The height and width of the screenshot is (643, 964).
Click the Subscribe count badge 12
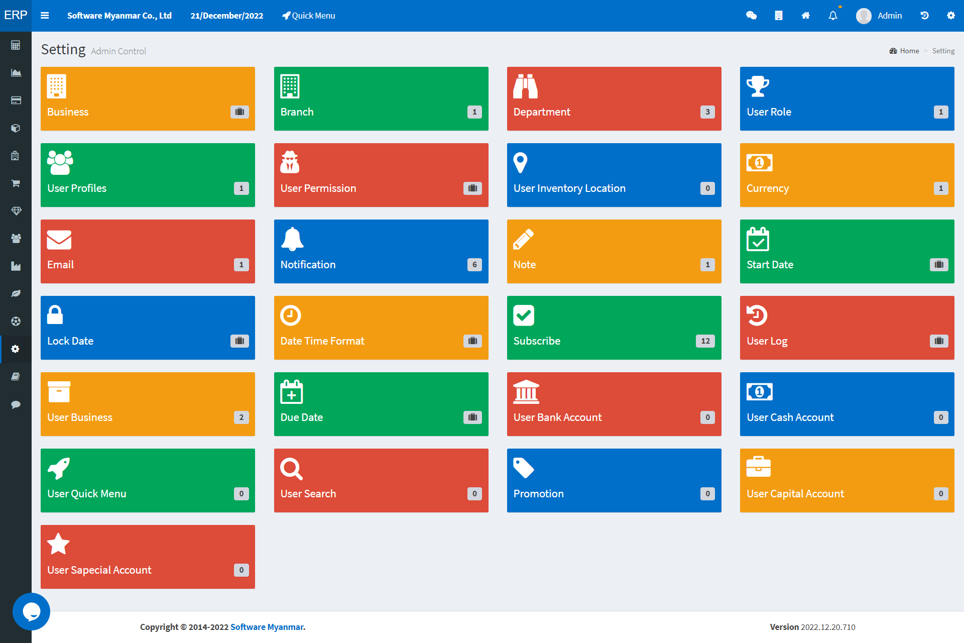pos(705,341)
